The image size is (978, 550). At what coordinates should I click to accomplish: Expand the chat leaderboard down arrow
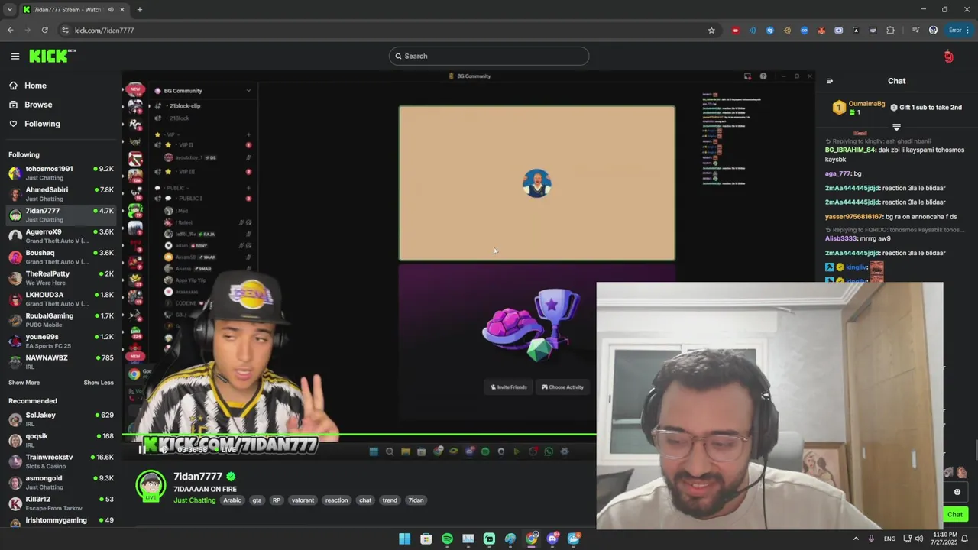pyautogui.click(x=896, y=127)
